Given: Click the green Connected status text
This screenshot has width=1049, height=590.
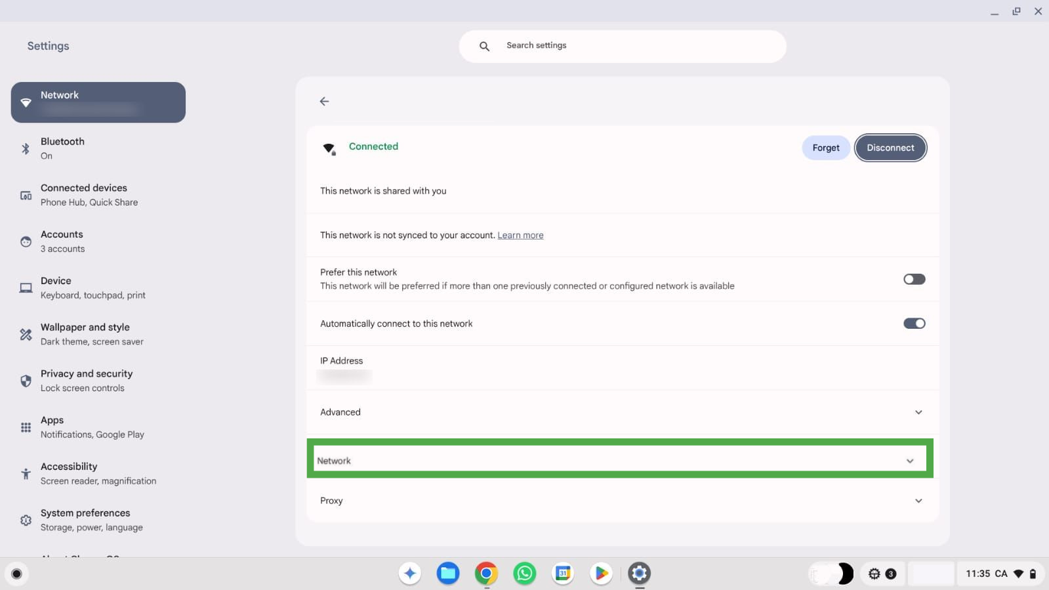Looking at the screenshot, I should 373,146.
